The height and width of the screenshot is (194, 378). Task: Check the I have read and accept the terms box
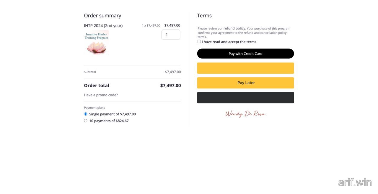199,41
